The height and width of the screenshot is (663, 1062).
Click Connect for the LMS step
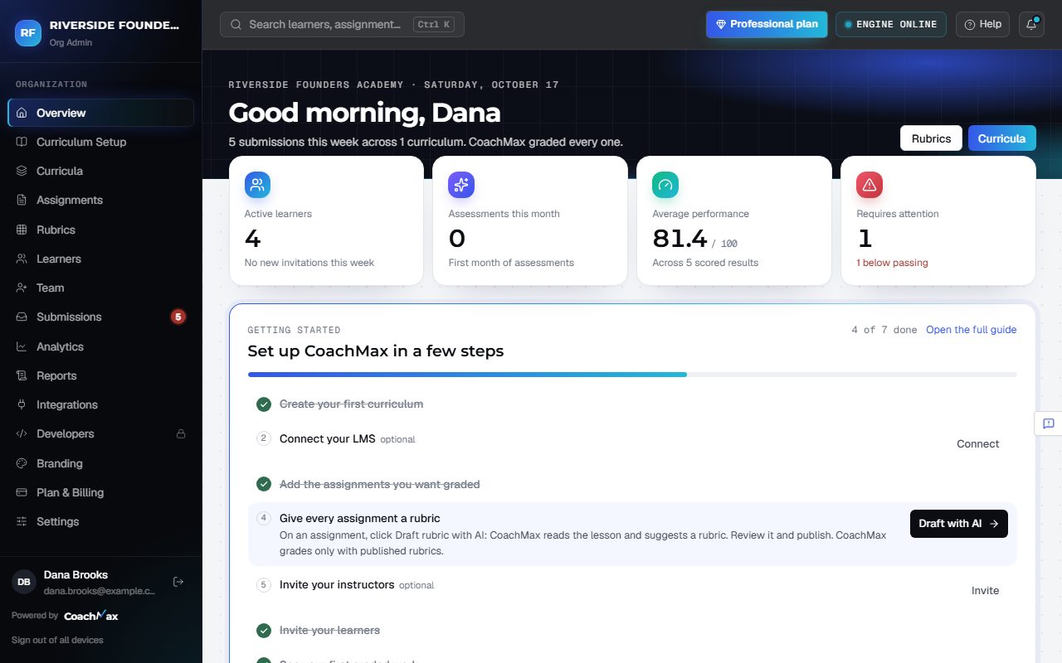click(x=978, y=444)
